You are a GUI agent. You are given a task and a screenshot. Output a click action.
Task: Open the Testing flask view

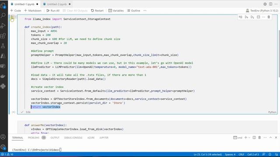(3, 46)
